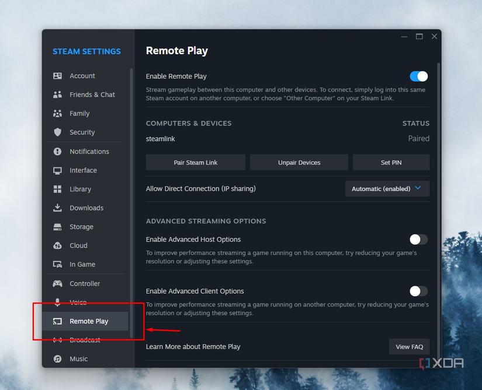Click the Pair Steam Link button
The height and width of the screenshot is (390, 482).
click(x=196, y=163)
